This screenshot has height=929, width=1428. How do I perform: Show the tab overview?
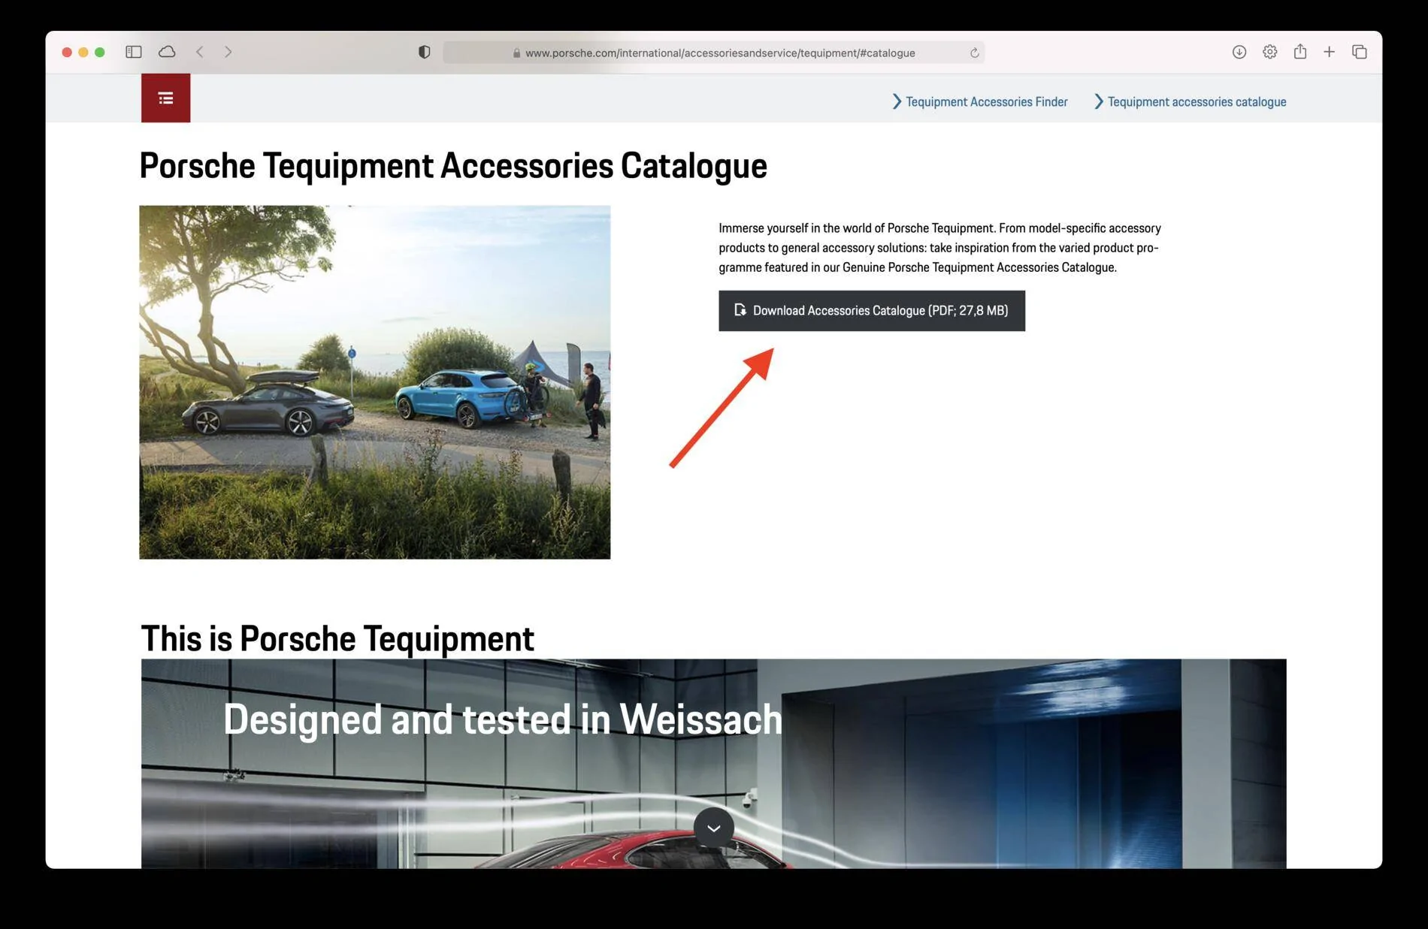[1359, 52]
